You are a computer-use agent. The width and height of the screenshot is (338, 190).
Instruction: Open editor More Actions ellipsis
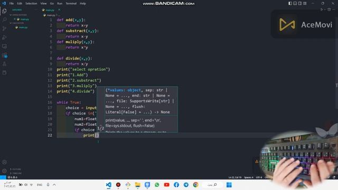click(334, 9)
